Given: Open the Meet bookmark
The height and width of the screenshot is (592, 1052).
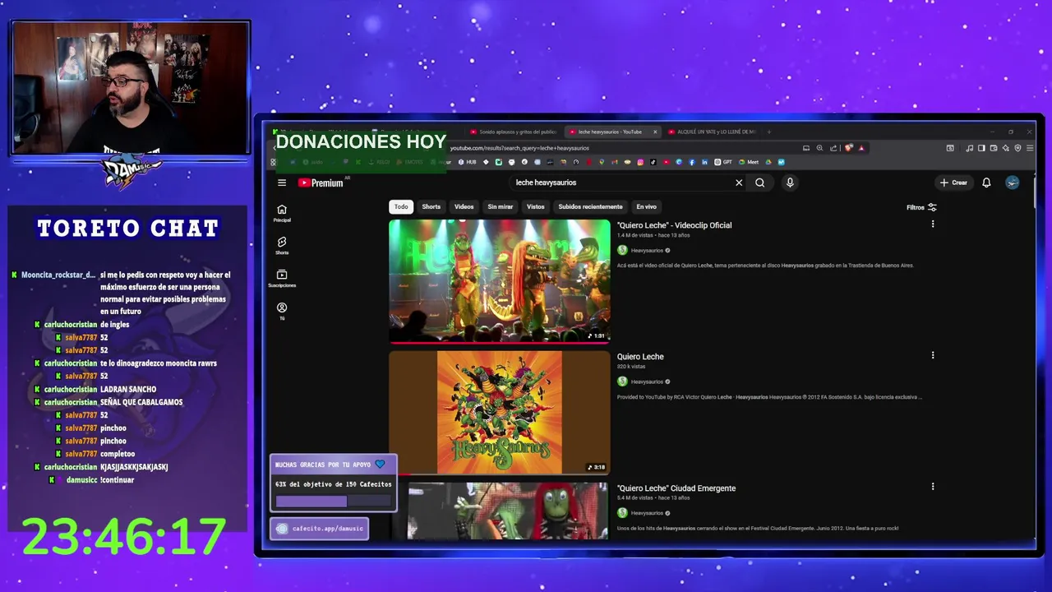Looking at the screenshot, I should coord(748,162).
